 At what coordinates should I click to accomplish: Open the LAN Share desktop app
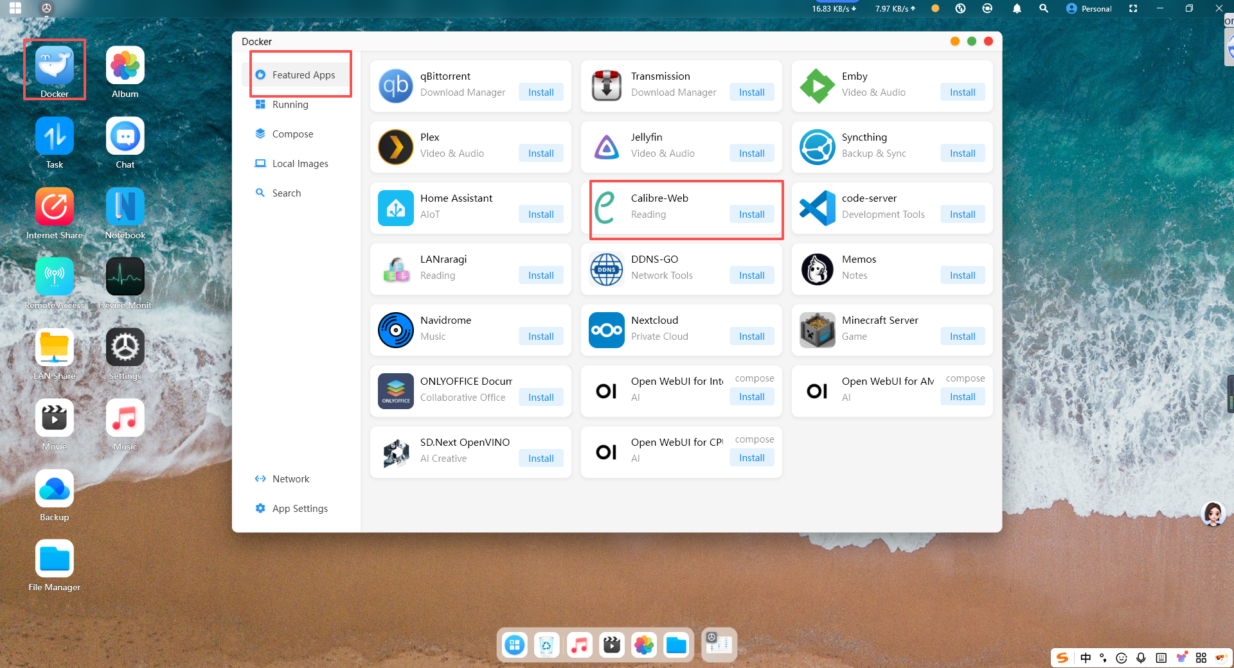pos(55,347)
